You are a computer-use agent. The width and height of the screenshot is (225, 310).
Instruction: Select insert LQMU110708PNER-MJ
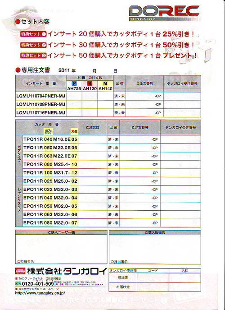(x=41, y=104)
